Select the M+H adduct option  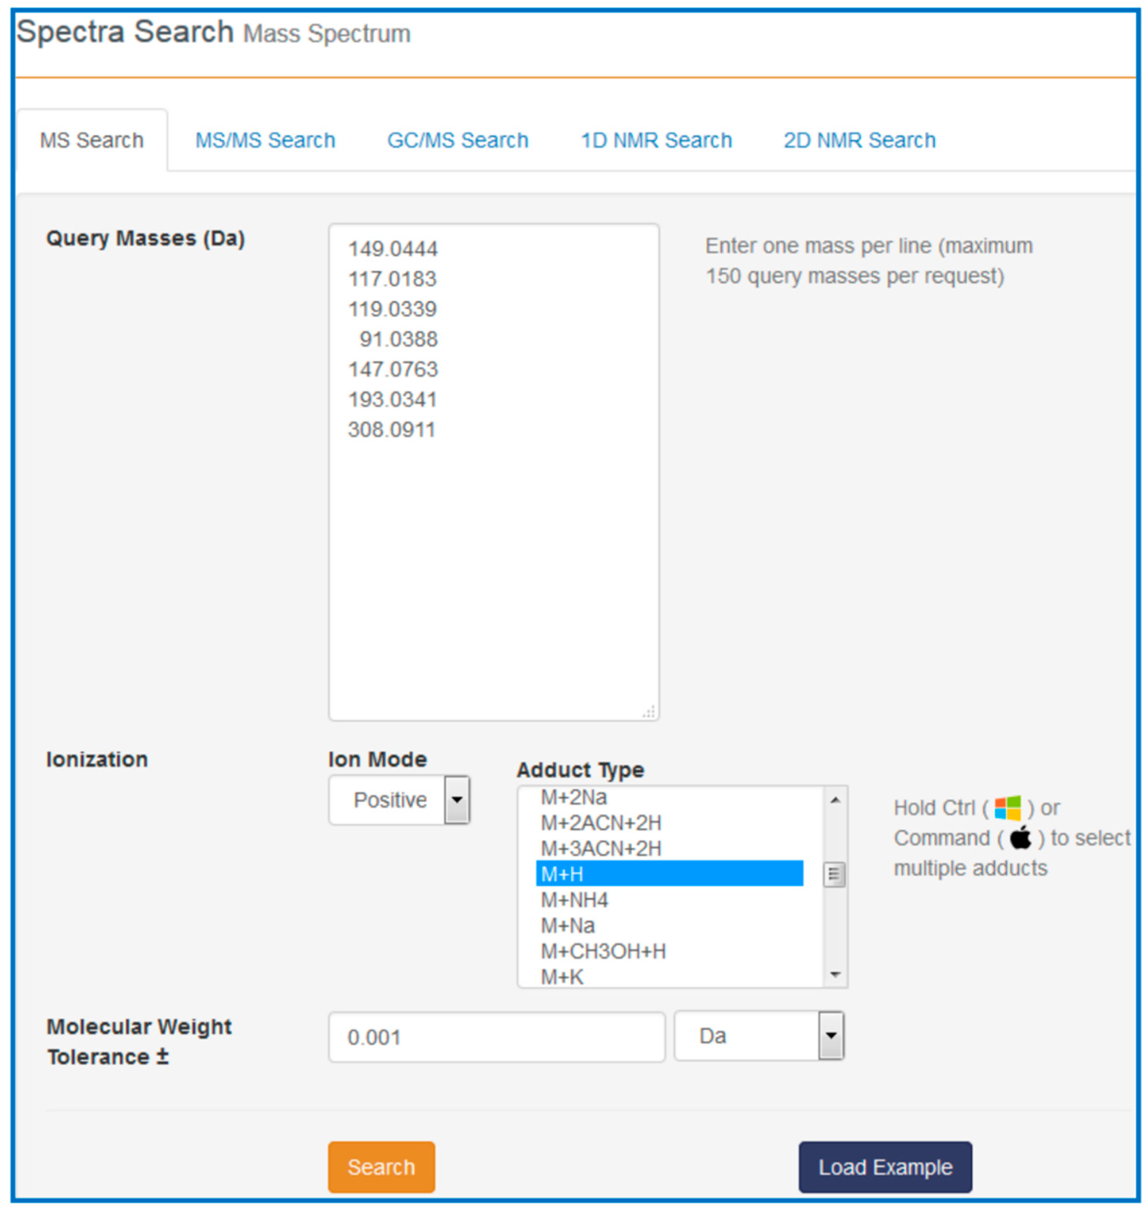(670, 874)
